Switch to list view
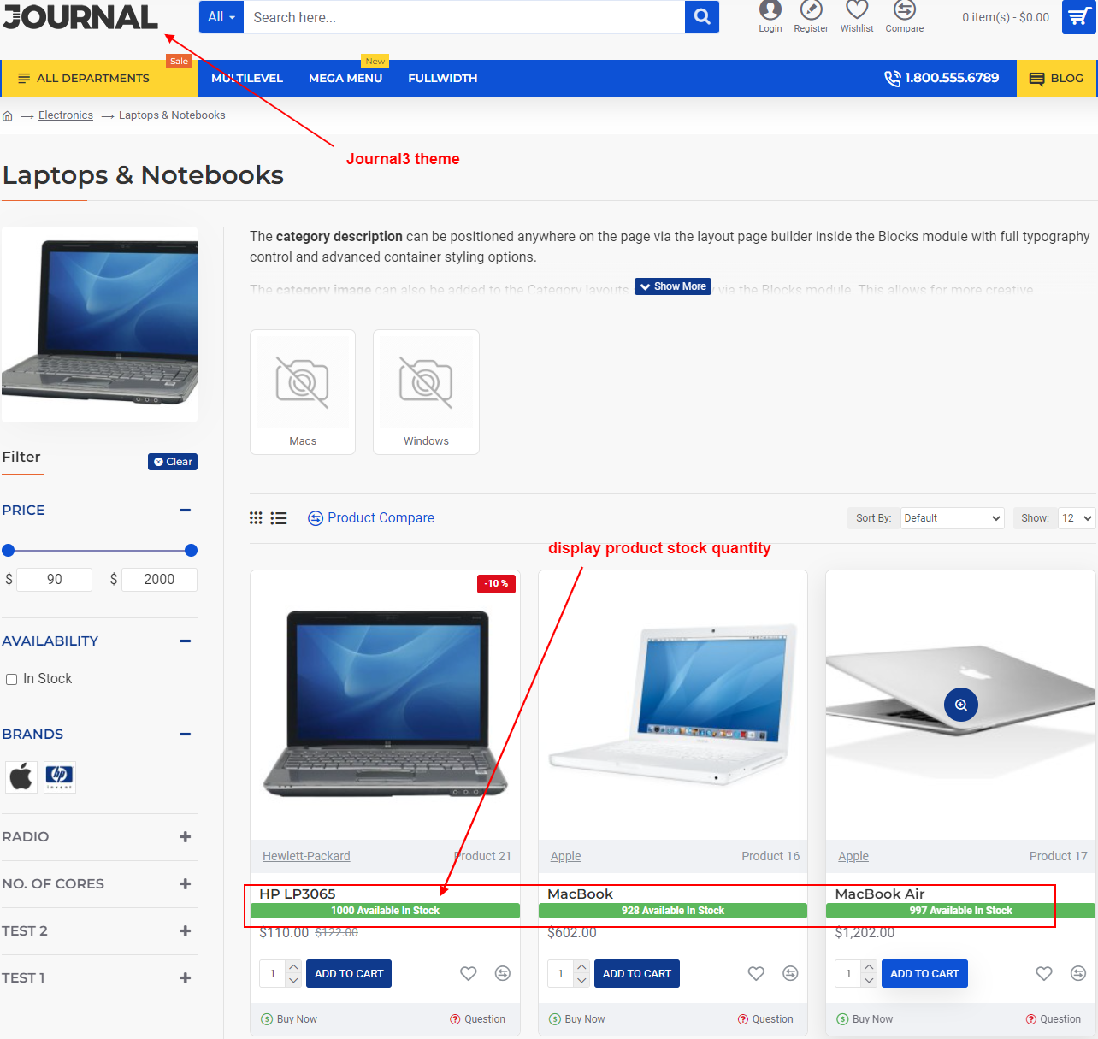This screenshot has width=1098, height=1039. click(279, 517)
